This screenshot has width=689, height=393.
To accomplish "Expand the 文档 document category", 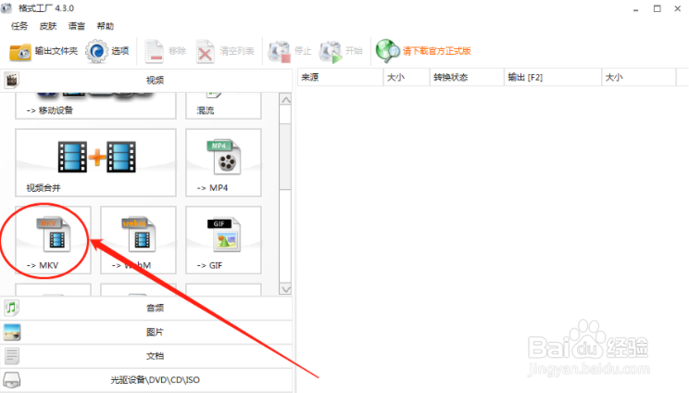I will point(146,356).
